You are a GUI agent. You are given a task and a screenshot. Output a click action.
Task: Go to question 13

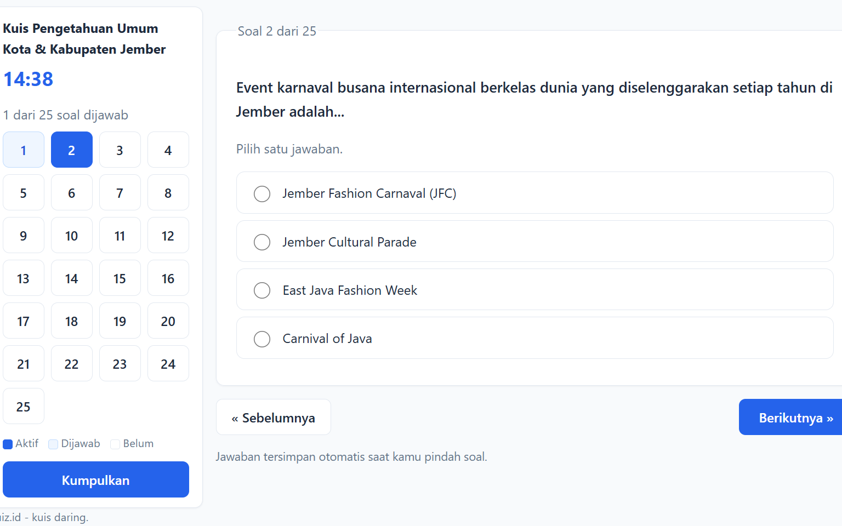[24, 278]
